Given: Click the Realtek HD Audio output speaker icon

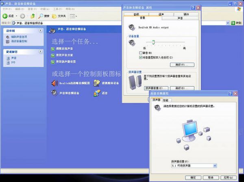Looking at the screenshot, I should [x=132, y=27].
